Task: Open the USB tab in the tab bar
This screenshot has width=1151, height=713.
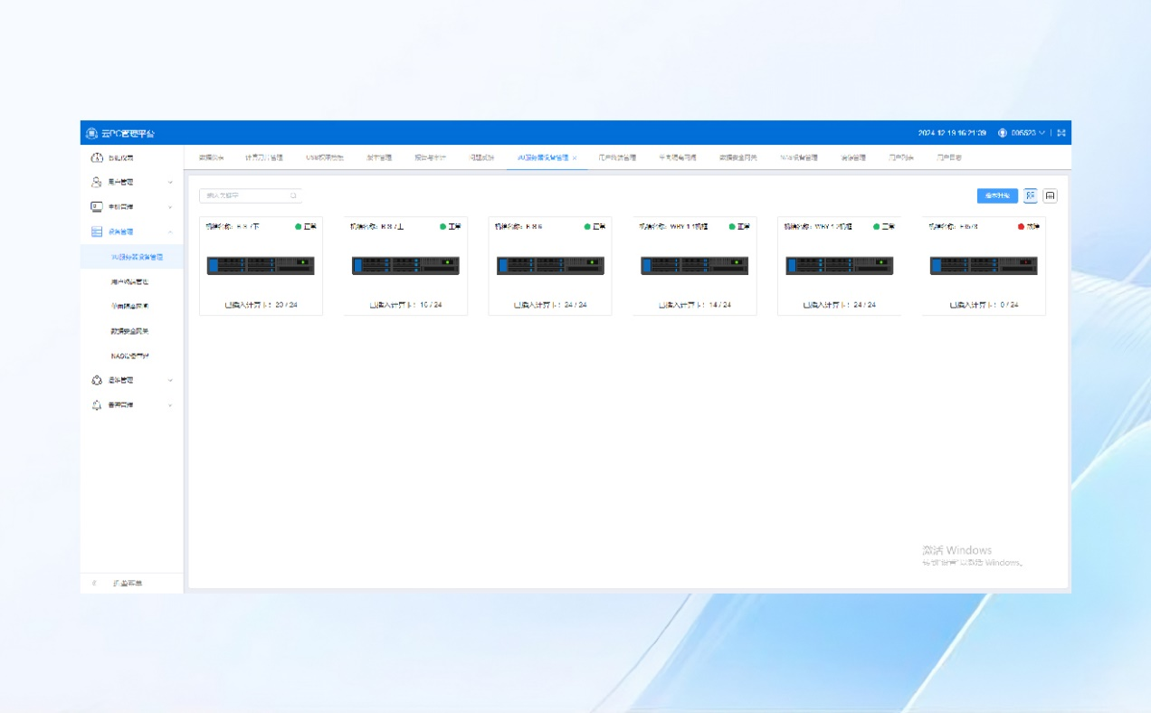Action: pyautogui.click(x=325, y=157)
